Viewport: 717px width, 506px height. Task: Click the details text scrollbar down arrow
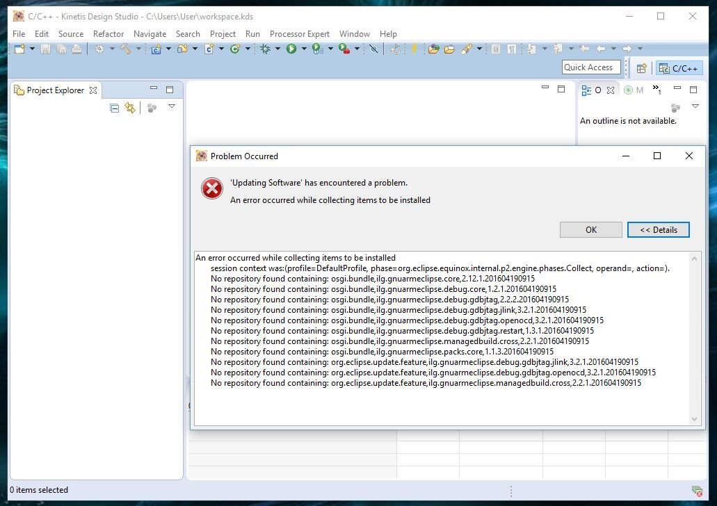tap(694, 419)
